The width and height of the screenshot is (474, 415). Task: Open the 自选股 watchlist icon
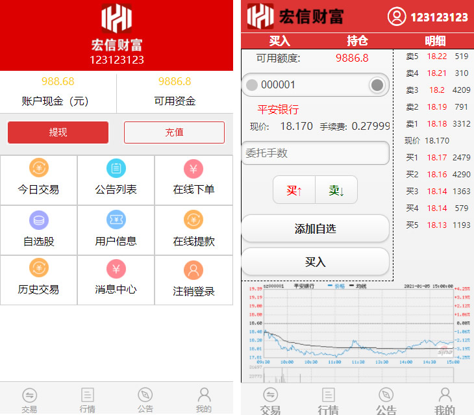[38, 221]
